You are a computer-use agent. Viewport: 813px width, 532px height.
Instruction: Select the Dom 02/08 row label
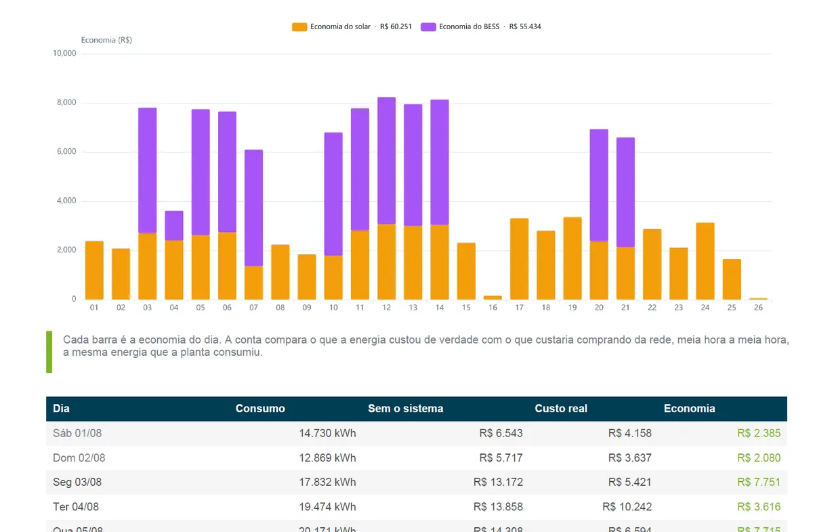point(79,457)
